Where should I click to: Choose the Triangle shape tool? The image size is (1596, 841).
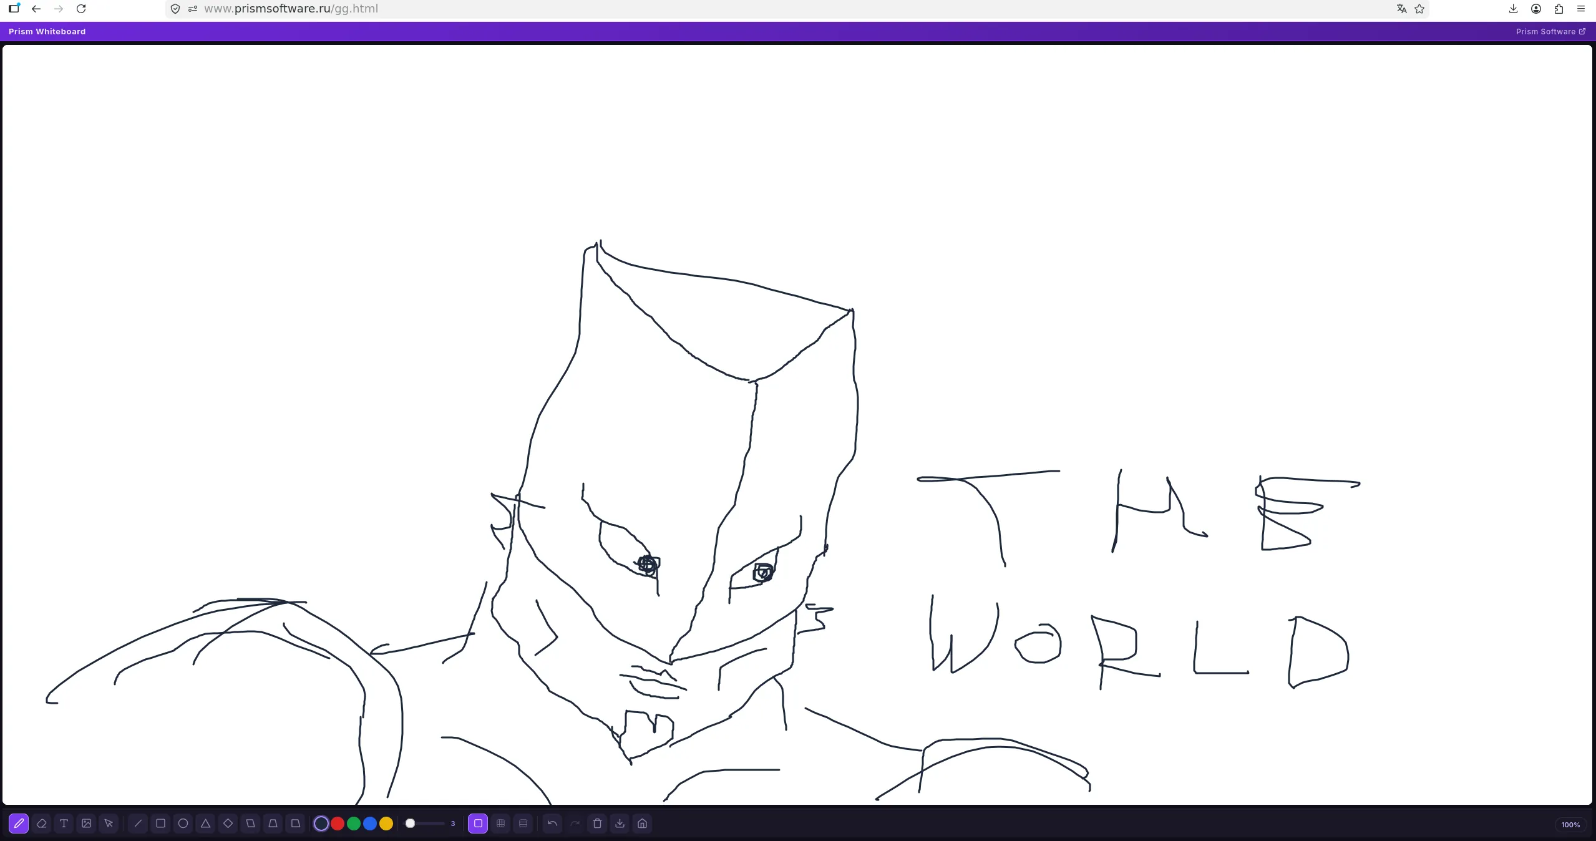click(x=205, y=824)
